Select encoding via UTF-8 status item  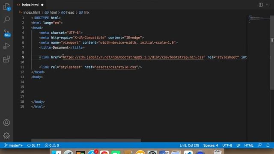pos(227,145)
